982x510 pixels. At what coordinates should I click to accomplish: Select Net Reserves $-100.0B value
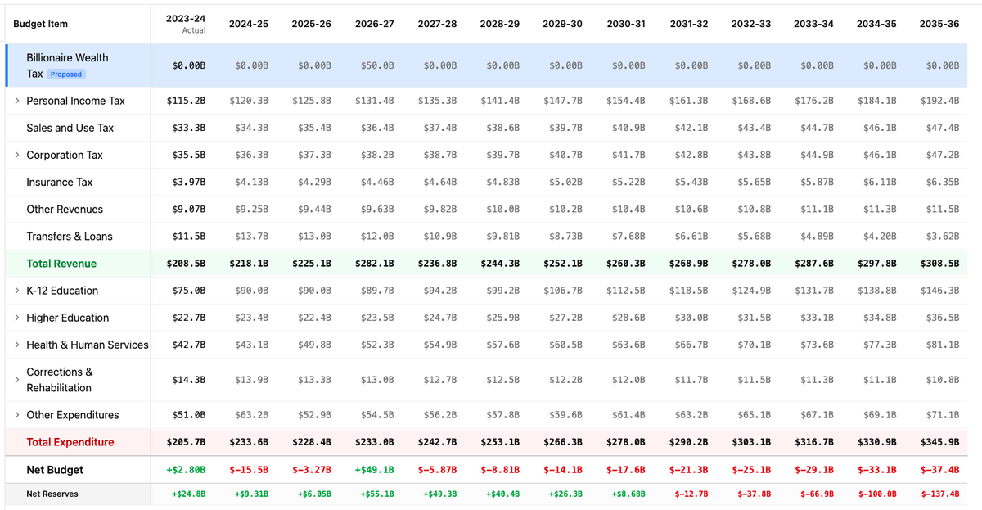(877, 494)
